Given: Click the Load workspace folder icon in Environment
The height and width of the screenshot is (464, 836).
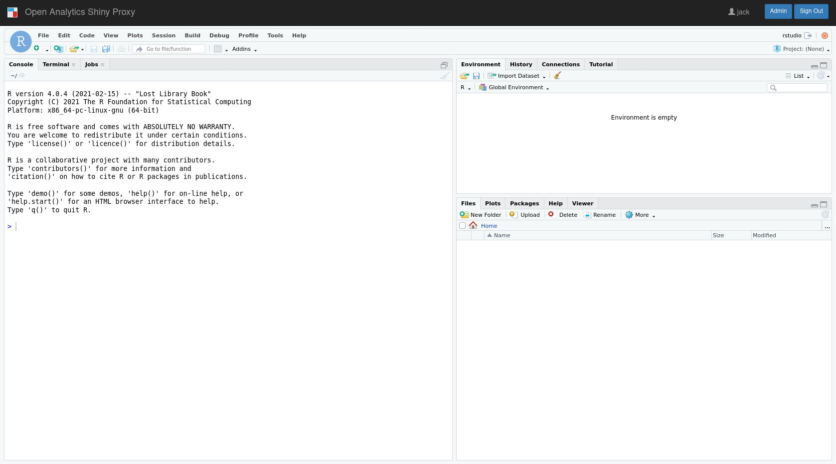Looking at the screenshot, I should point(465,76).
